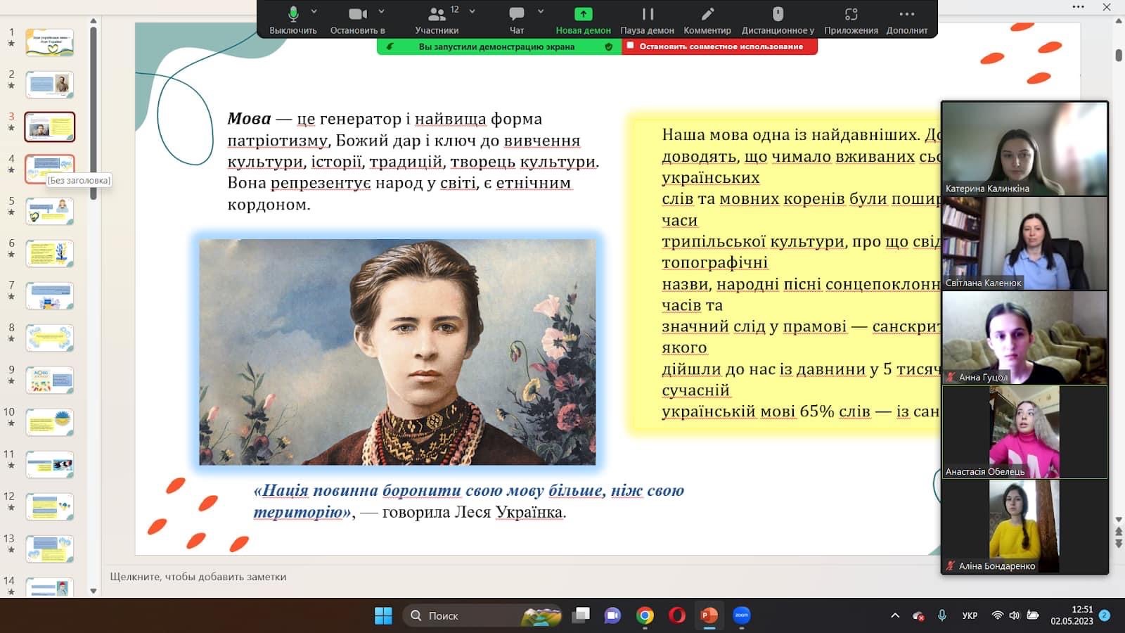Select slide 5 thumbnail

pos(50,211)
